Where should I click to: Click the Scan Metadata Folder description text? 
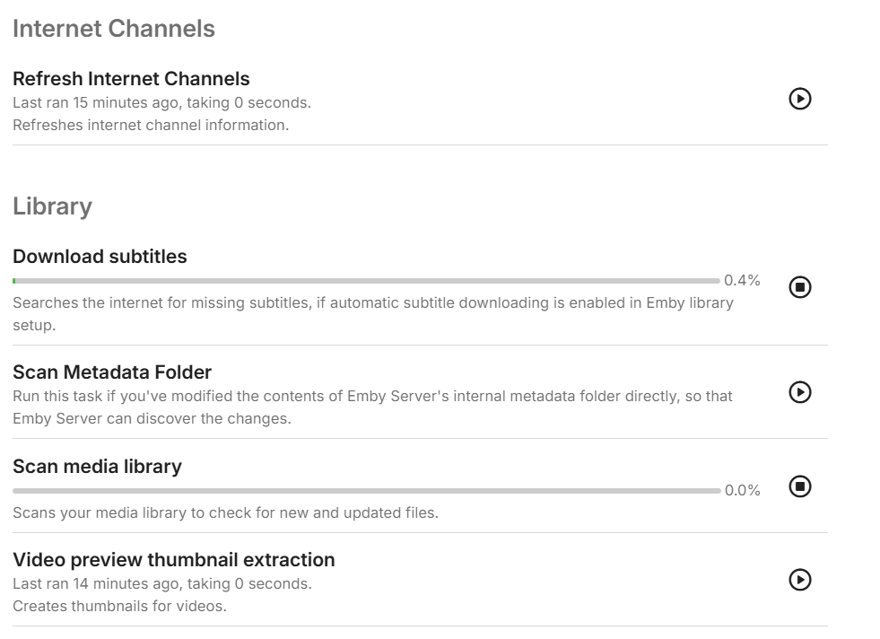pos(372,407)
